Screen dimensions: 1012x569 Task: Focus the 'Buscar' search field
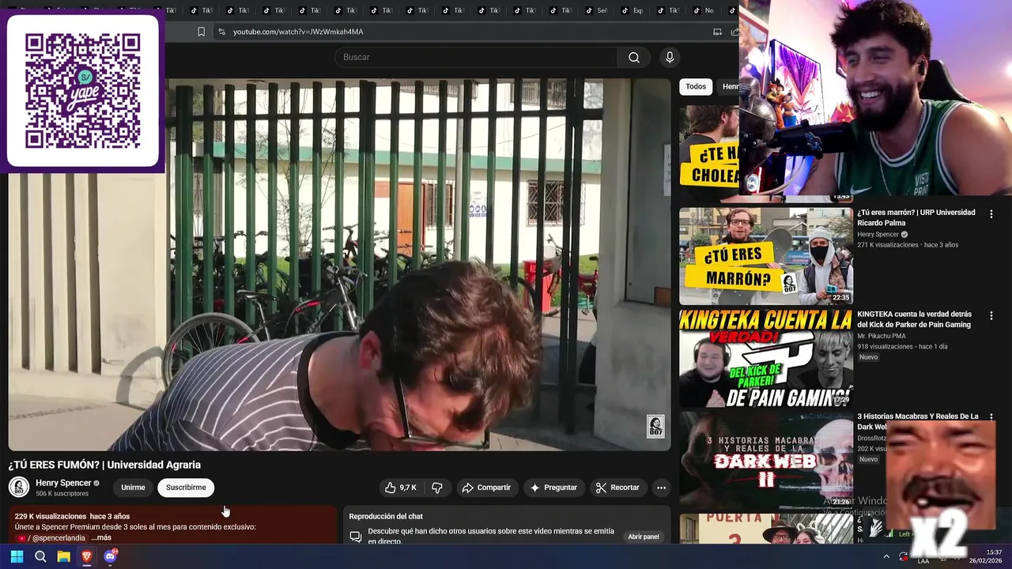476,57
